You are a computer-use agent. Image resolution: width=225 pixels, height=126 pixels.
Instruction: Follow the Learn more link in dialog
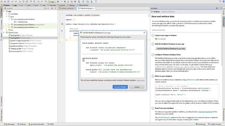(x=141, y=80)
